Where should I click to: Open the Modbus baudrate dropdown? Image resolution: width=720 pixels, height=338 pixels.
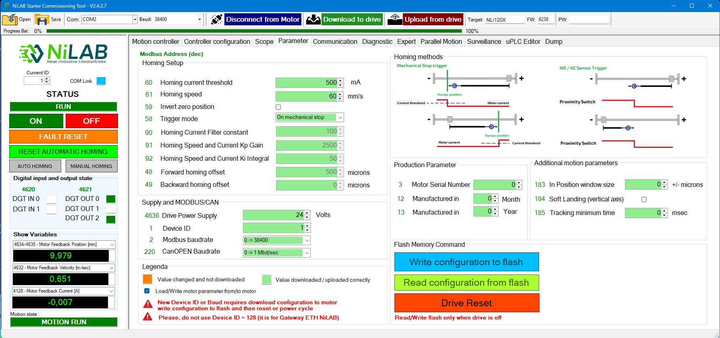[x=307, y=240]
